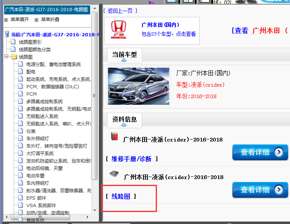Viewport: 290px width, 224px height.
Task: Click the 菜单展开 expand-menu icon
Action: (6, 20)
